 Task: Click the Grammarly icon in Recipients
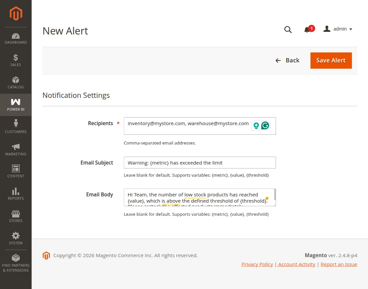pyautogui.click(x=265, y=125)
